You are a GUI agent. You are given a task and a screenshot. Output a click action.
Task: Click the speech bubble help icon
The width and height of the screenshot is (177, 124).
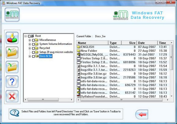pyautogui.click(x=14, y=113)
